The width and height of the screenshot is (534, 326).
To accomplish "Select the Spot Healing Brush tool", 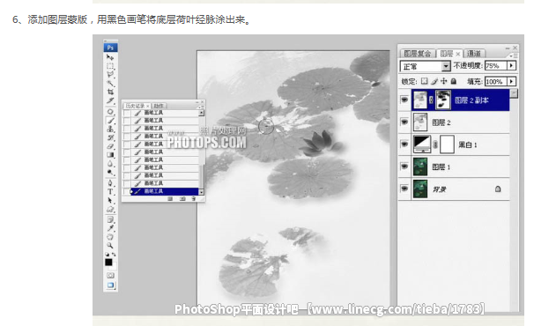I will point(110,112).
